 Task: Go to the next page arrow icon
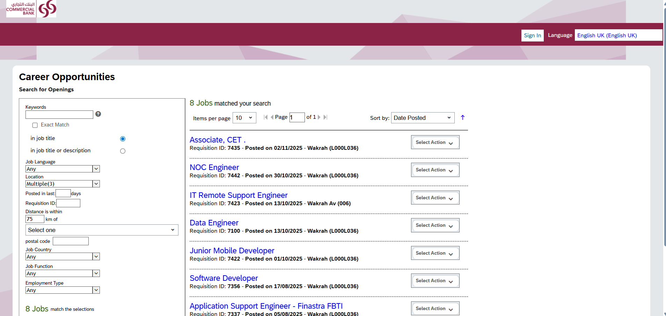point(319,117)
